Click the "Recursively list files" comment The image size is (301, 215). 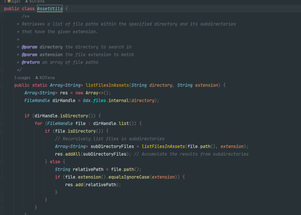[x=110, y=139]
